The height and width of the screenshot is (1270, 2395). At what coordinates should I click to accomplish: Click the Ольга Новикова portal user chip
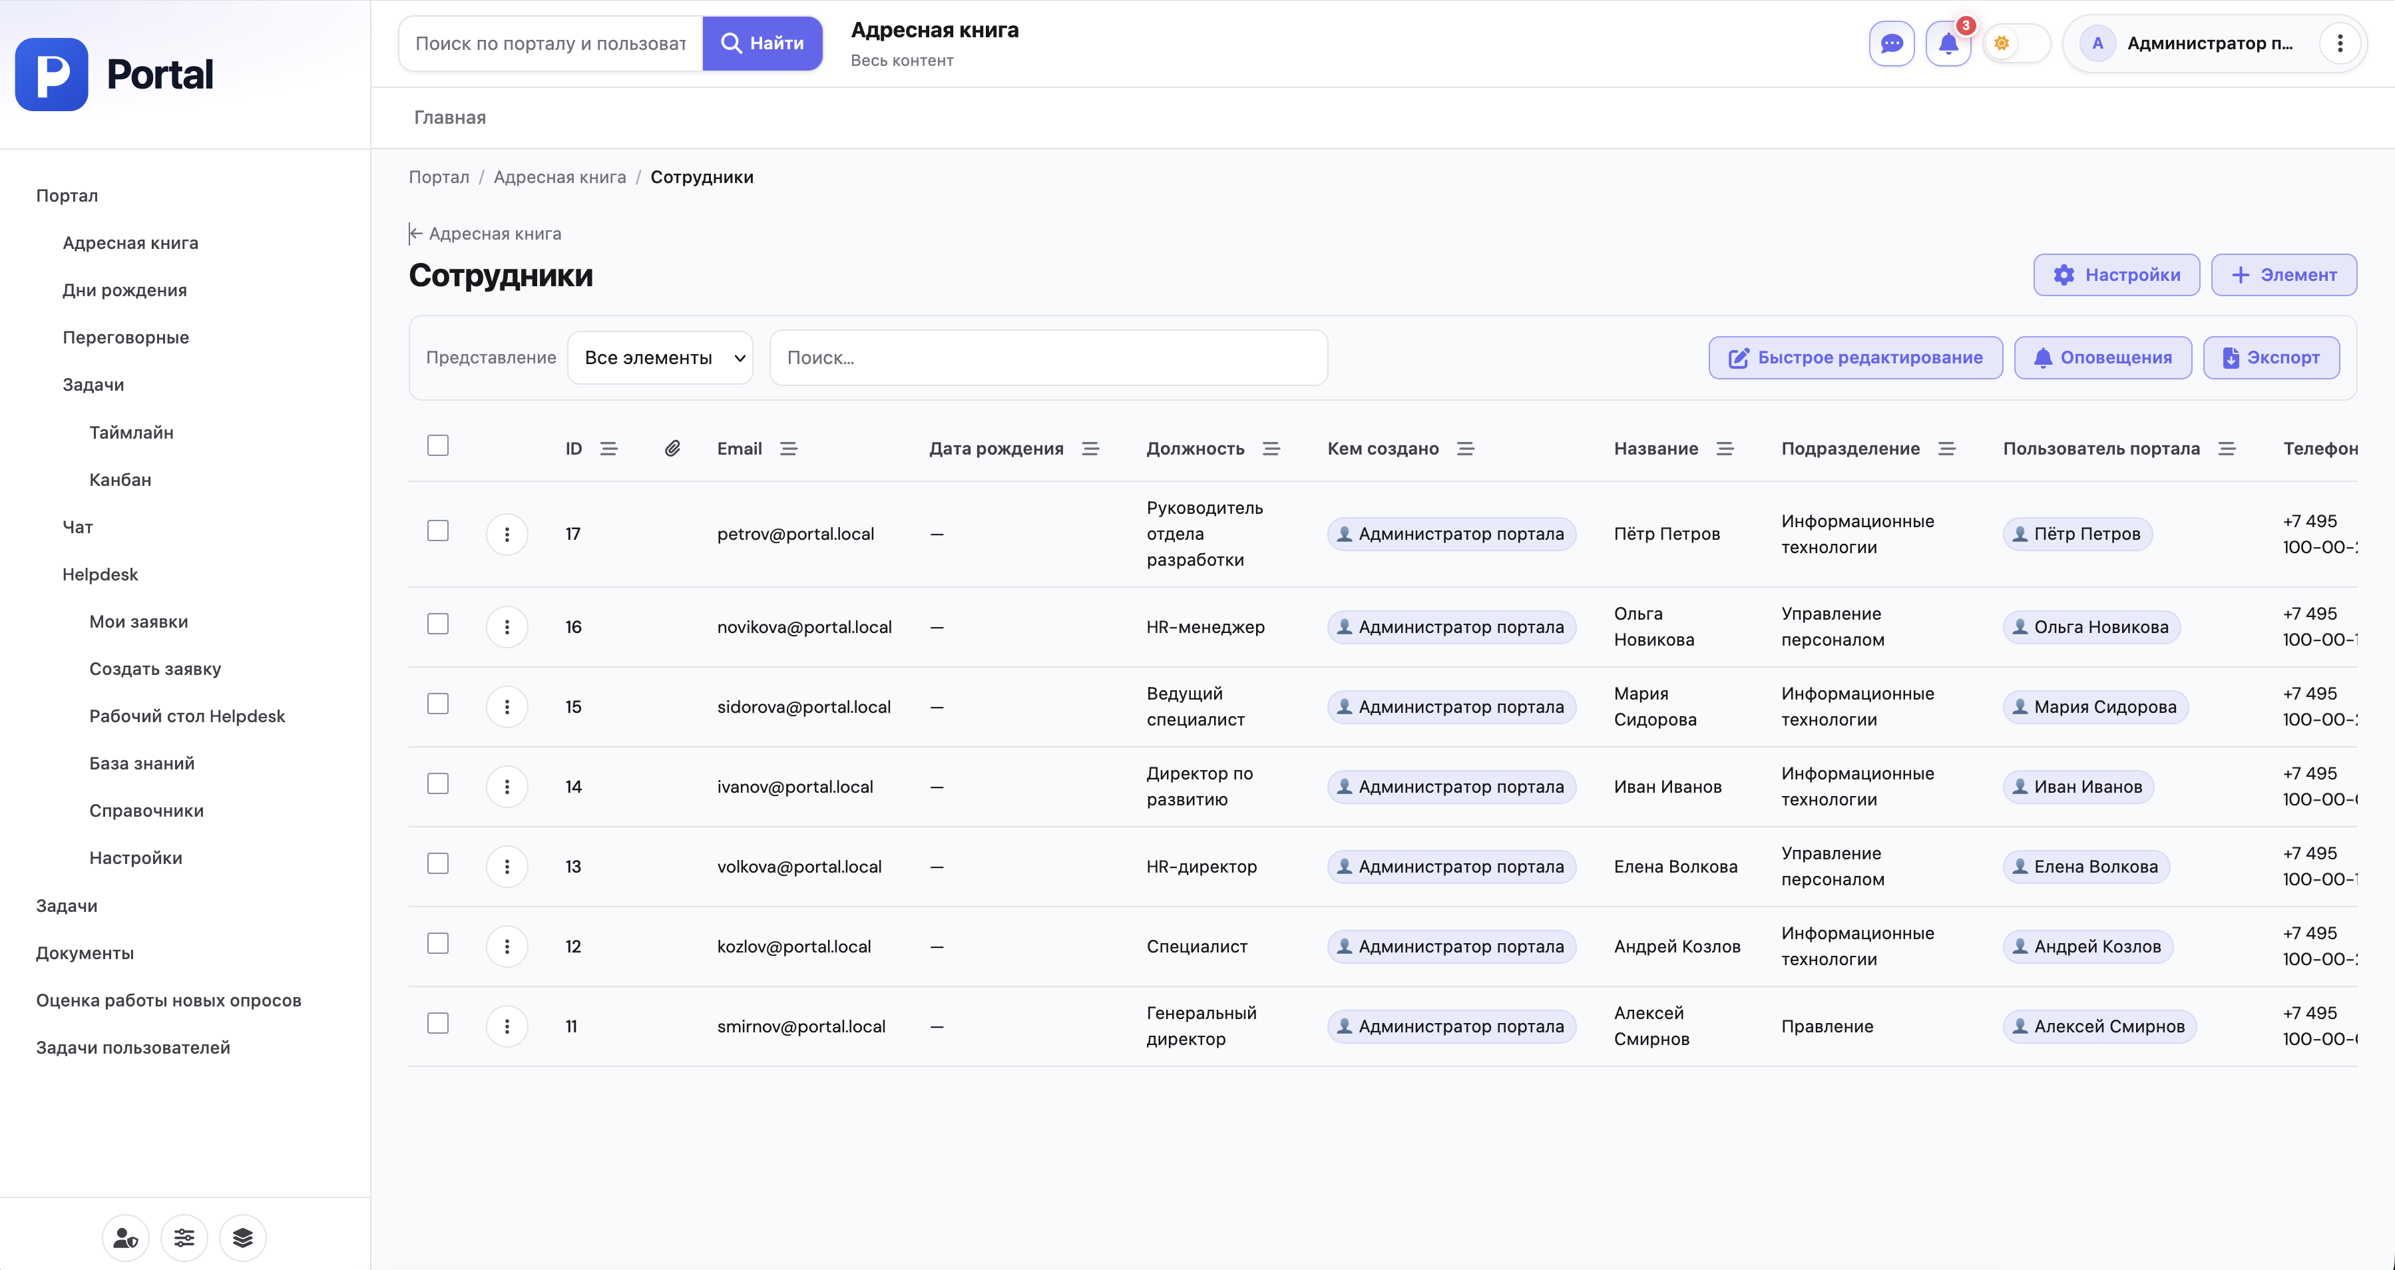point(2091,626)
